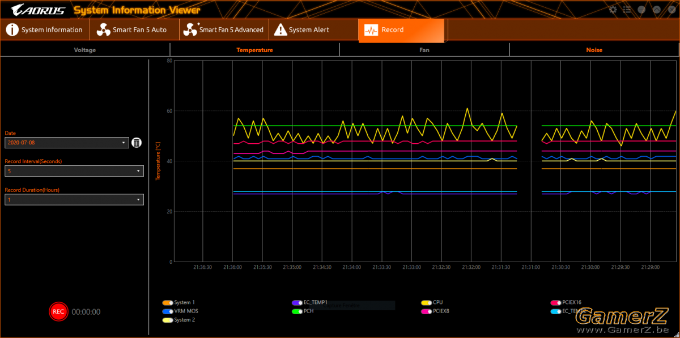The image size is (680, 338).
Task: Click the "Temperature [°C]" axis label
Action: click(x=158, y=161)
